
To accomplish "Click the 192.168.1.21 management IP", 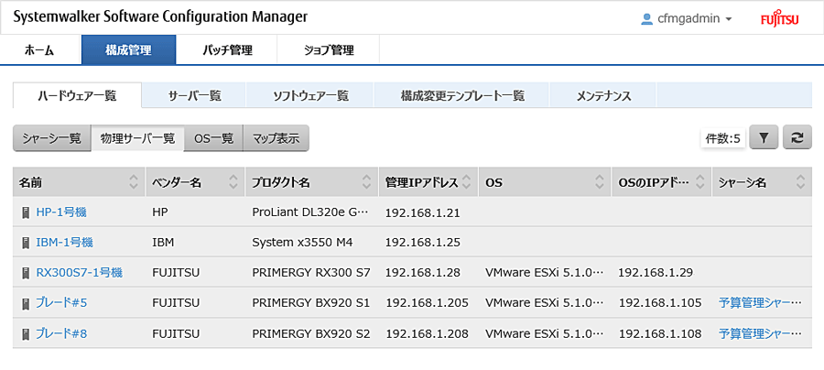I will 422,212.
